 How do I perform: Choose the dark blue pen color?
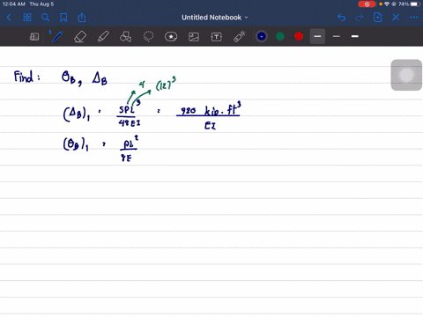click(x=262, y=36)
